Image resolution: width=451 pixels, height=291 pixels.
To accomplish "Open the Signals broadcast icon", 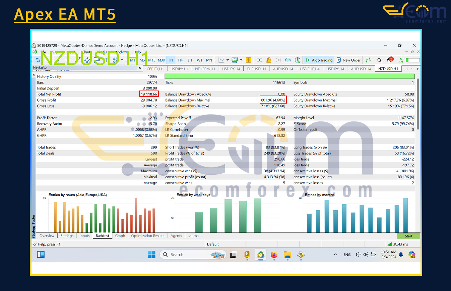I will [278, 60].
